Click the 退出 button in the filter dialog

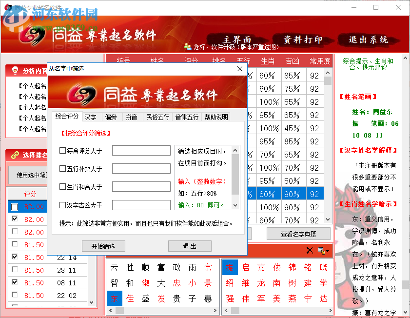point(189,246)
